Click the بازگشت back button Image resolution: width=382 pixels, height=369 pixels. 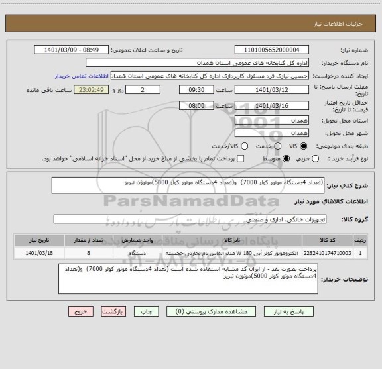pos(113,311)
